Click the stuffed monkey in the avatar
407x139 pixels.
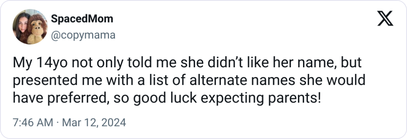click(x=37, y=28)
